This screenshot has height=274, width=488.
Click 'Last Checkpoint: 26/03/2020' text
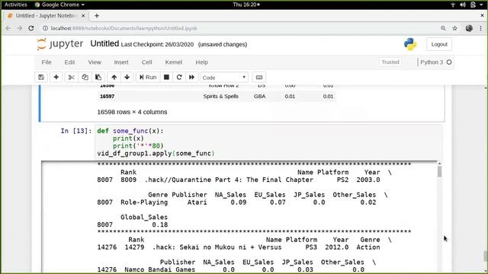point(157,44)
